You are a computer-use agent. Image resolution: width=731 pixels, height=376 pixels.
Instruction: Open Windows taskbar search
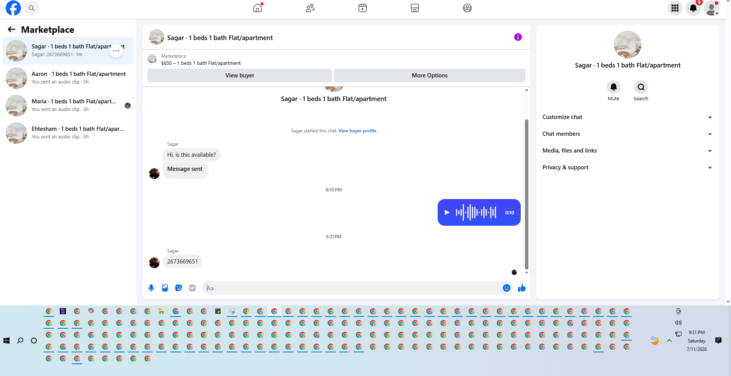coord(20,341)
